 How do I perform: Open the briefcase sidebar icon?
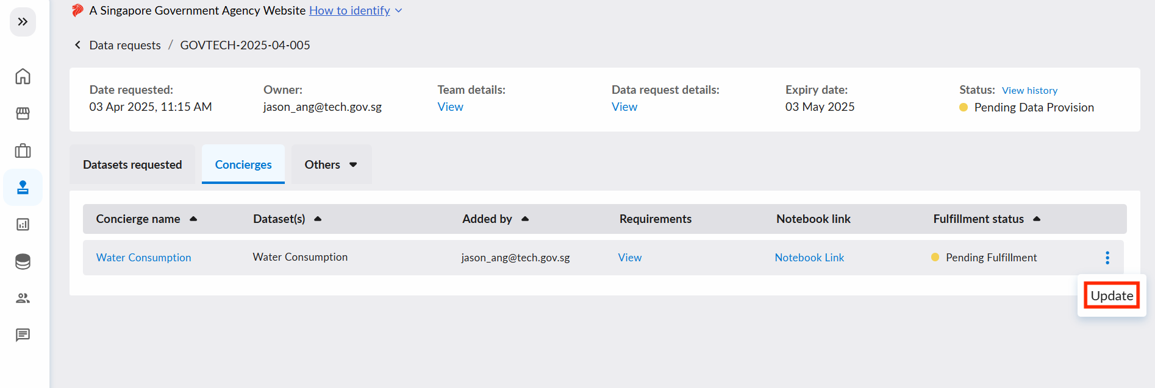(23, 150)
